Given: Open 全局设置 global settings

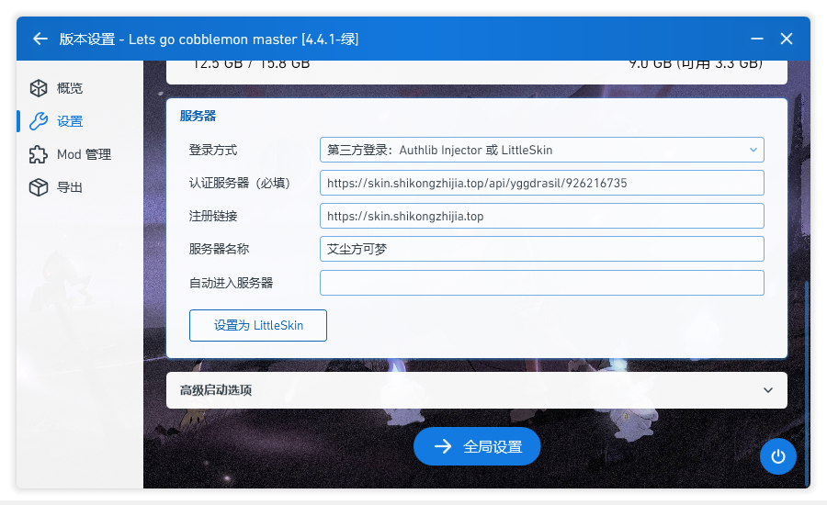Looking at the screenshot, I should [477, 446].
